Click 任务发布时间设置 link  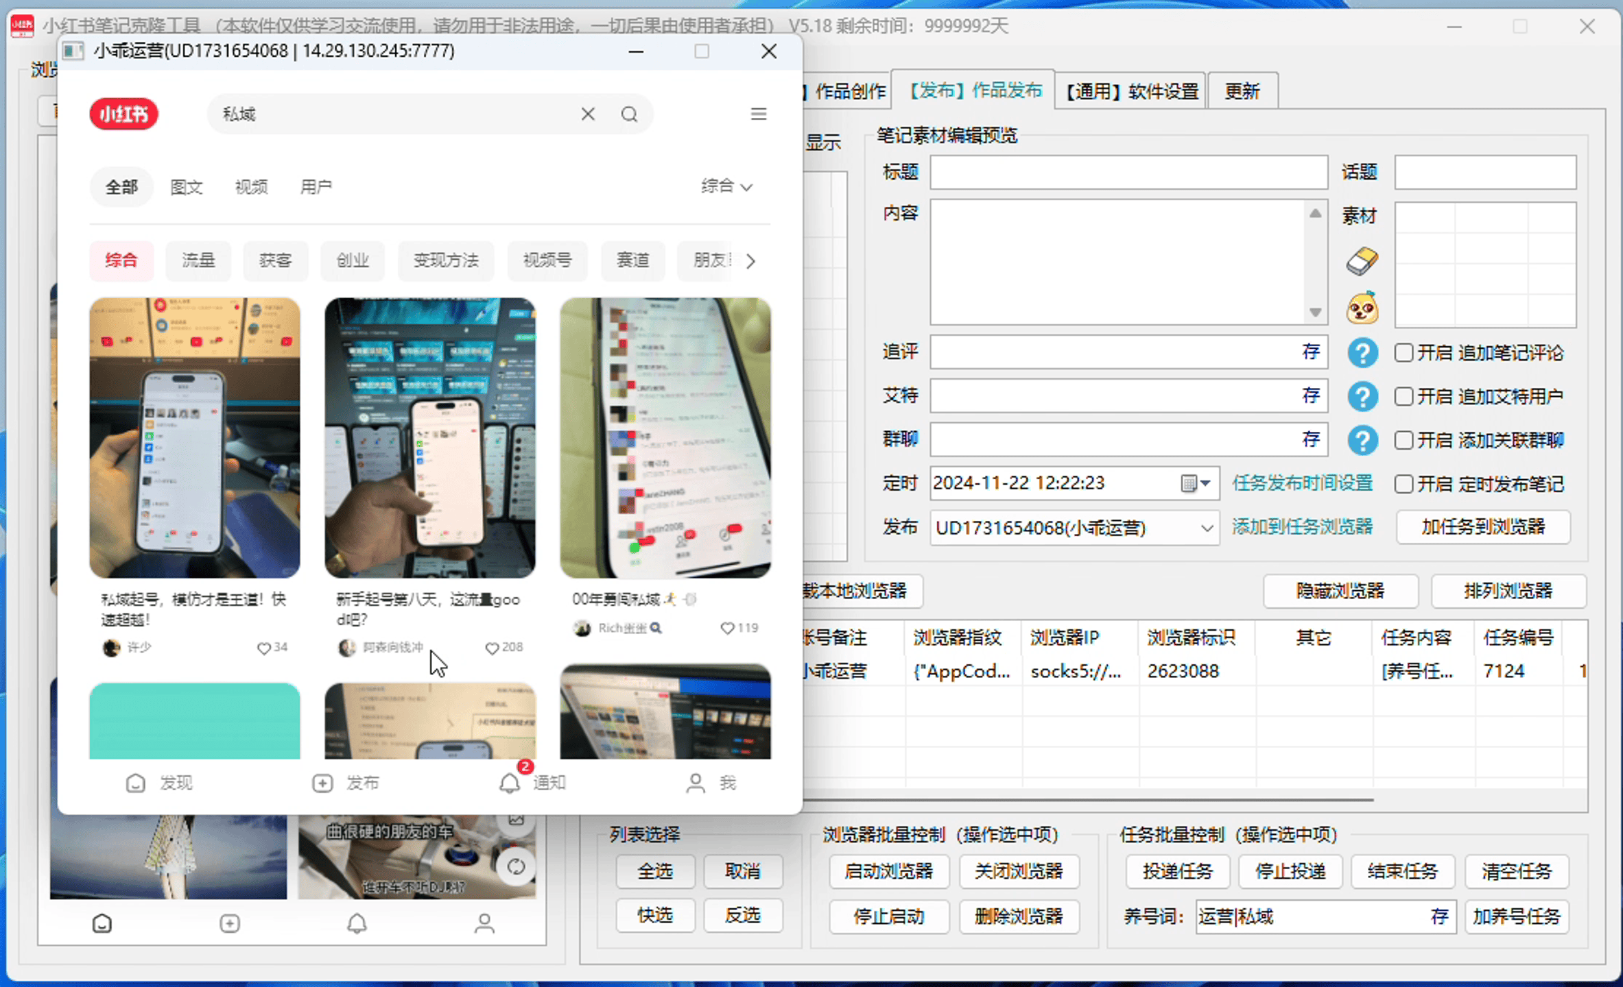tap(1302, 483)
